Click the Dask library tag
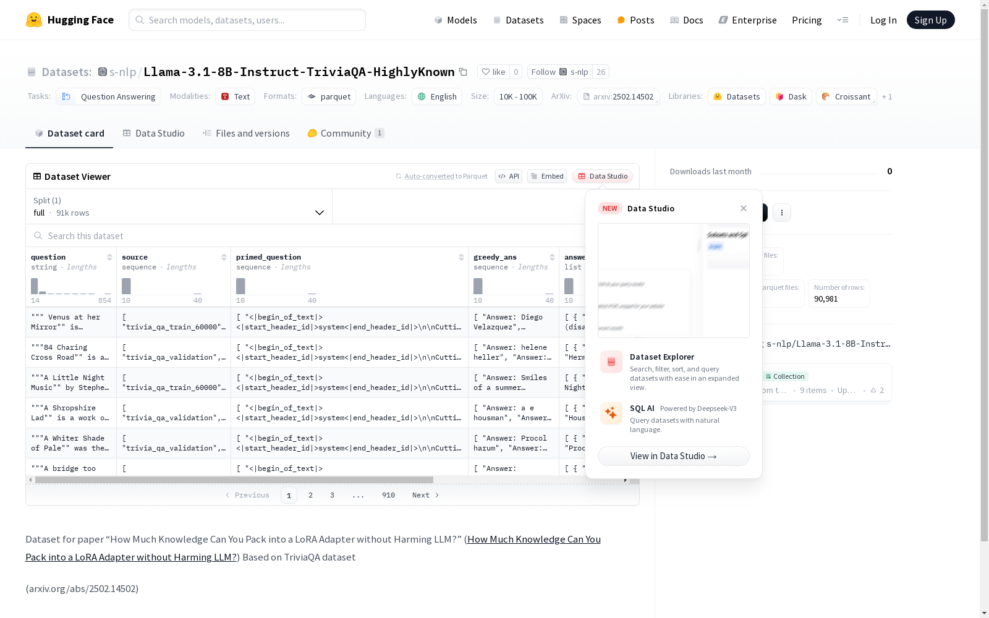989x618 pixels. click(x=791, y=96)
